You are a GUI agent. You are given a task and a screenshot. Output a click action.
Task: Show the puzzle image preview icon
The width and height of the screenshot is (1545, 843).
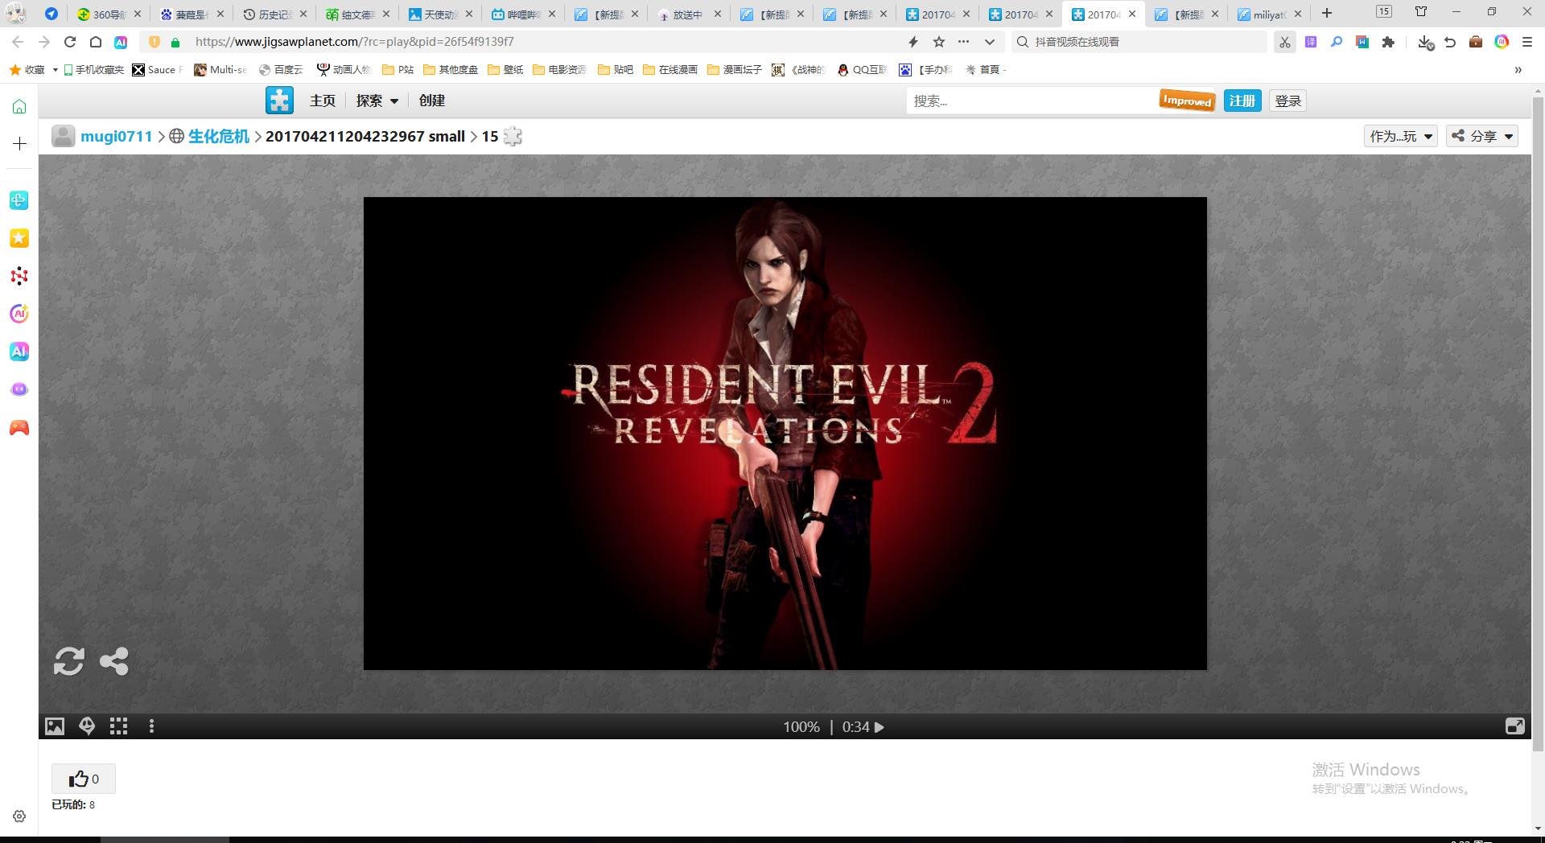(x=54, y=726)
